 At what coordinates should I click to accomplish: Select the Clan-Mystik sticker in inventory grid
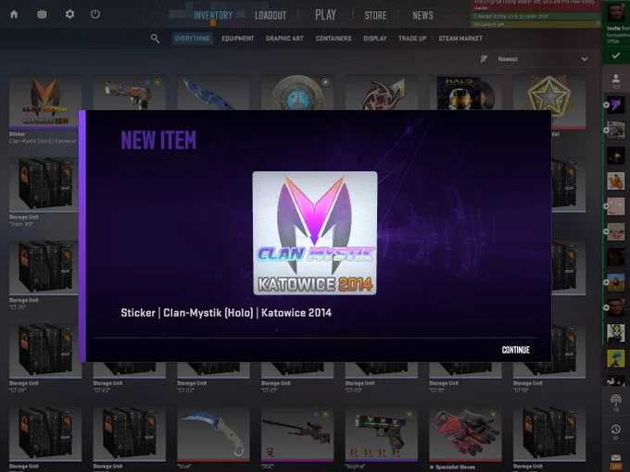tap(45, 103)
